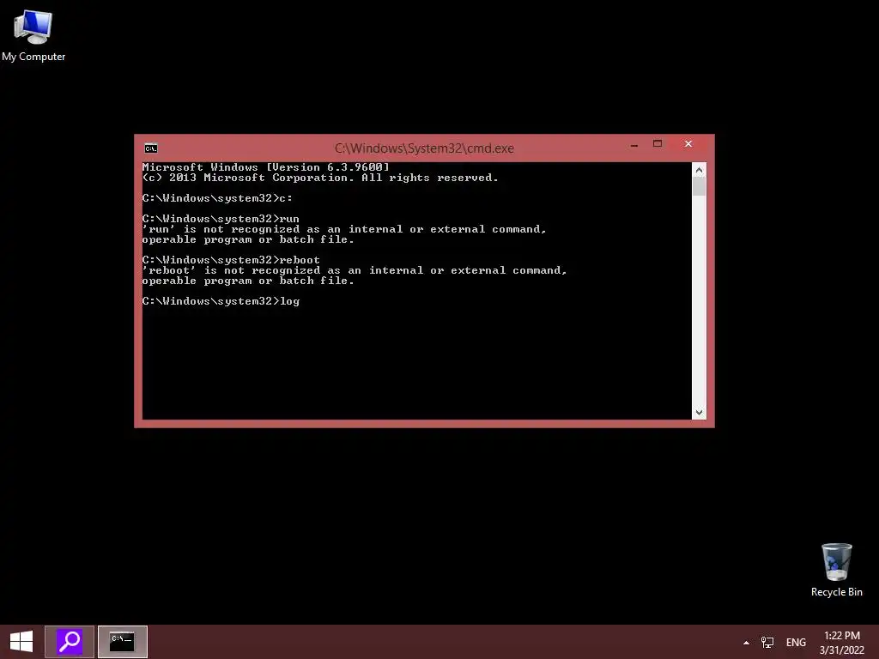Click the '(c) 2013 Microsoft Corporation' line

tap(320, 178)
